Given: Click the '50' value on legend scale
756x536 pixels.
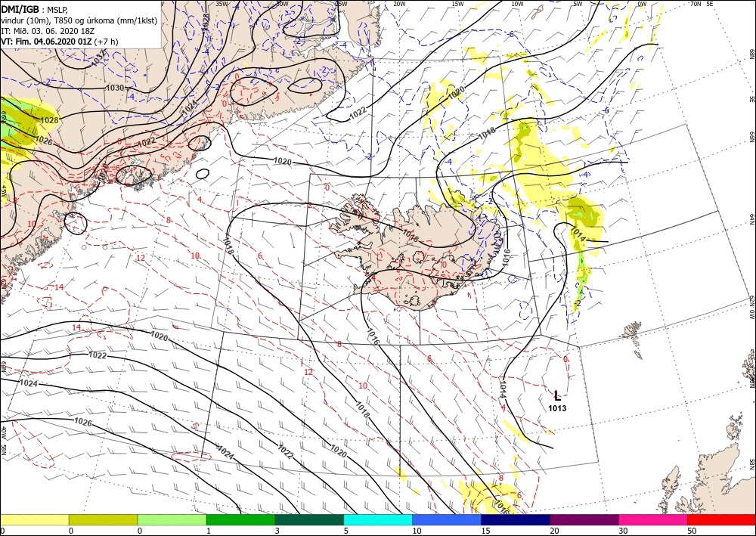Looking at the screenshot, I should pyautogui.click(x=692, y=531).
